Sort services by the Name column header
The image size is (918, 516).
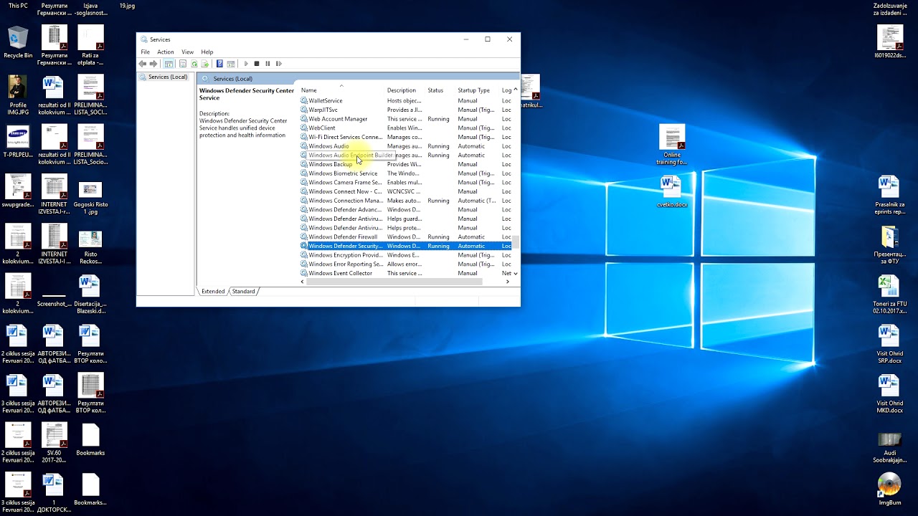(x=341, y=90)
